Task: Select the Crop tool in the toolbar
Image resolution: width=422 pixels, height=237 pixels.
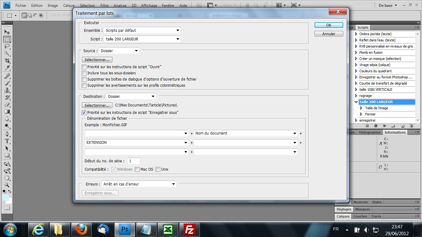Action: point(7,61)
